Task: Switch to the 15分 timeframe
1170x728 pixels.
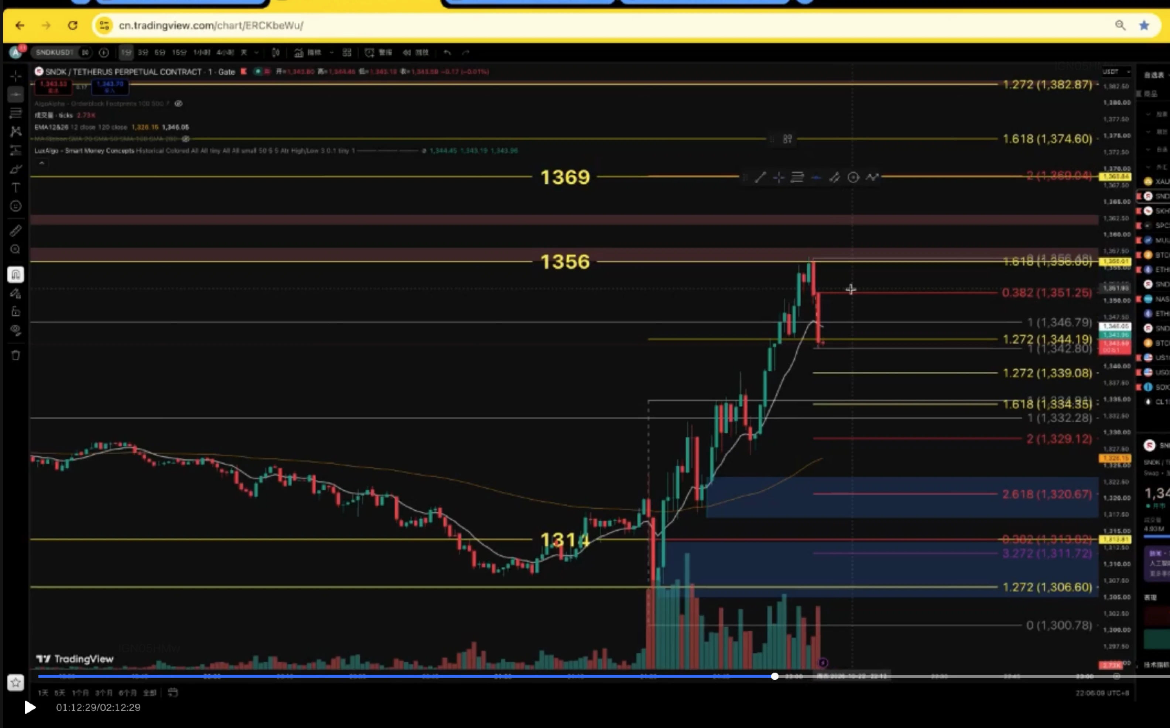Action: 179,52
